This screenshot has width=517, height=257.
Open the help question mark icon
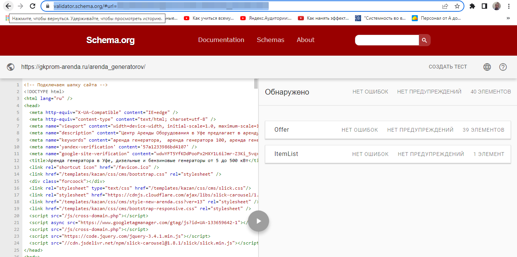tap(503, 67)
